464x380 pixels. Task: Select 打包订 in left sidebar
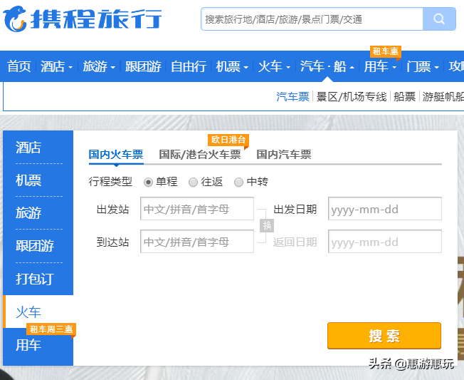coord(35,279)
